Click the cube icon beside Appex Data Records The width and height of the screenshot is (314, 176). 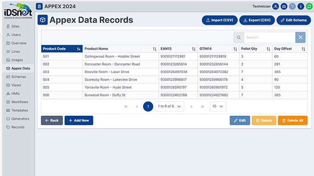(x=43, y=20)
